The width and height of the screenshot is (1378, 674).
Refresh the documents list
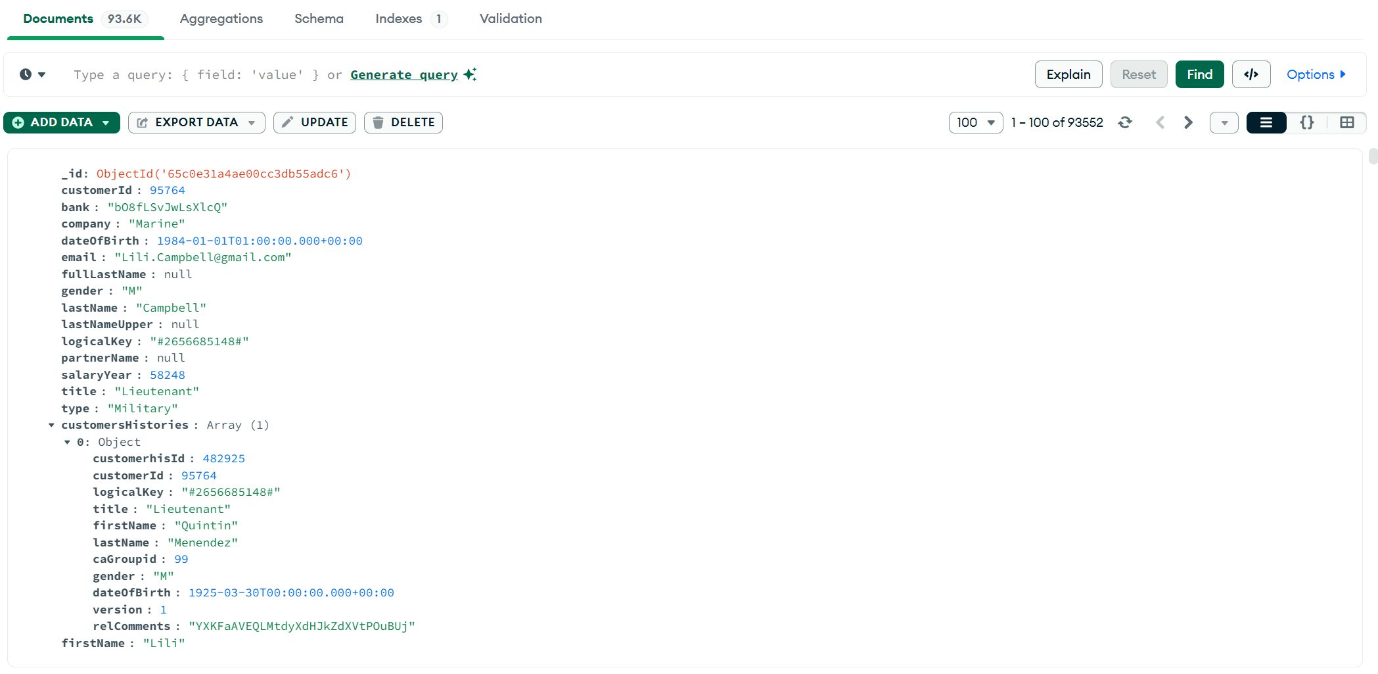pos(1126,122)
